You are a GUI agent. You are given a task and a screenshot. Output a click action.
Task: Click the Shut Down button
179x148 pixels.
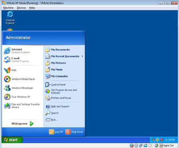click(x=74, y=132)
